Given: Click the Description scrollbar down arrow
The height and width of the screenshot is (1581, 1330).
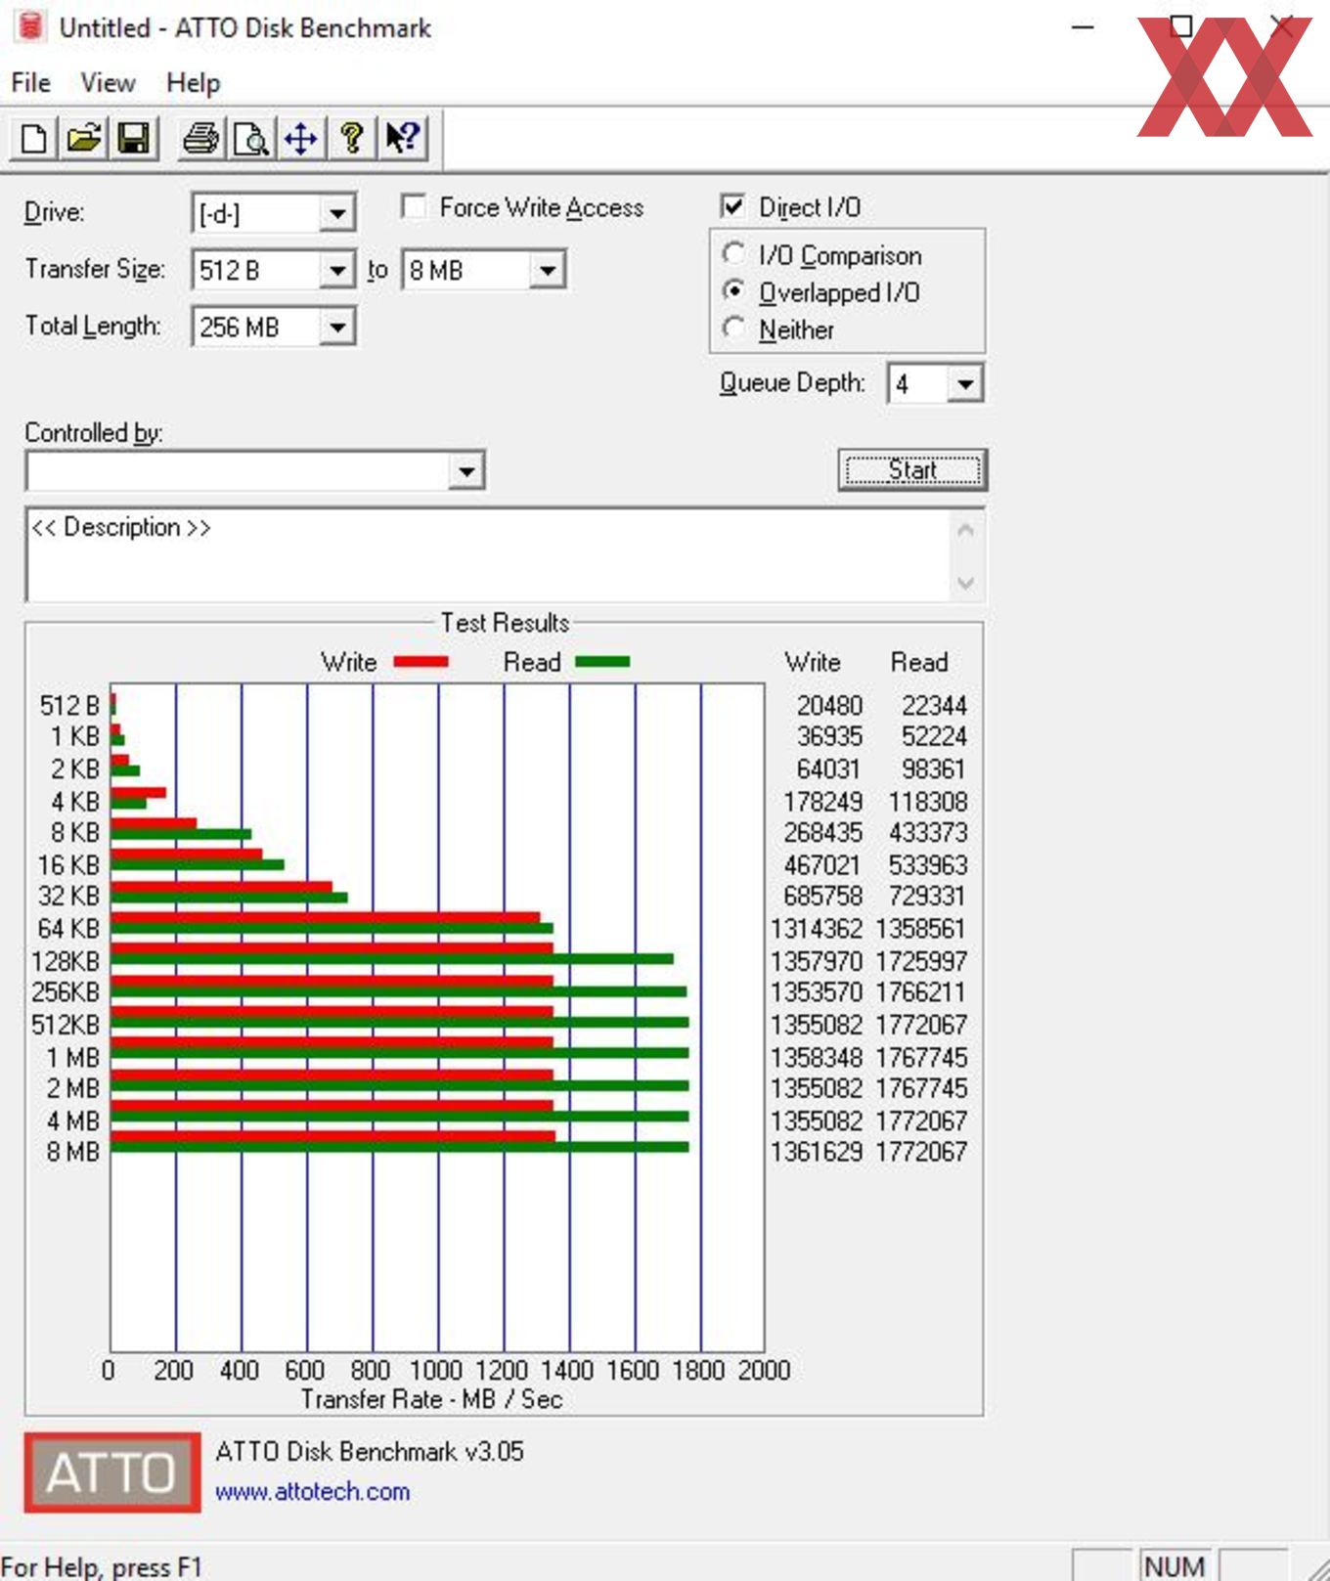Looking at the screenshot, I should coord(965,583).
